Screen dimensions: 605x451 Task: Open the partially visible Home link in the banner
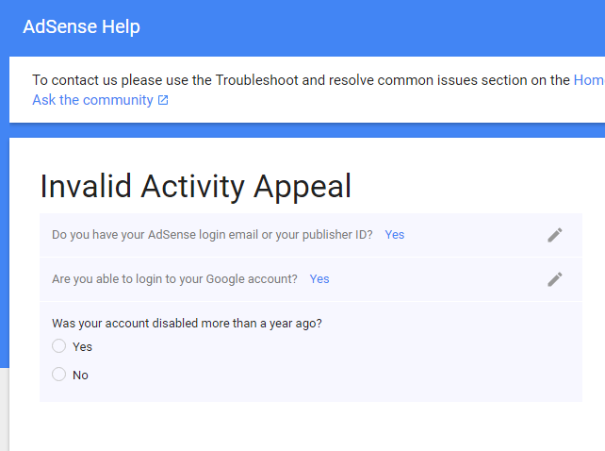589,80
